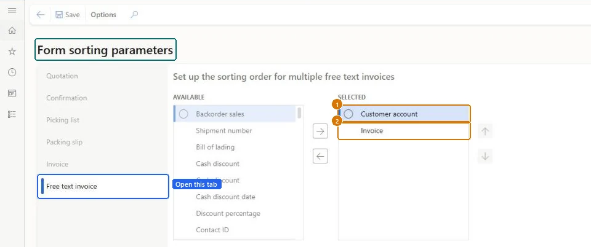Viewport: 591px width, 247px height.
Task: Click the Save button
Action: [x=68, y=15]
